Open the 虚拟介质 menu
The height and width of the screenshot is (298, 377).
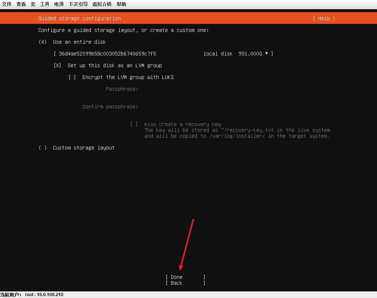click(x=102, y=4)
